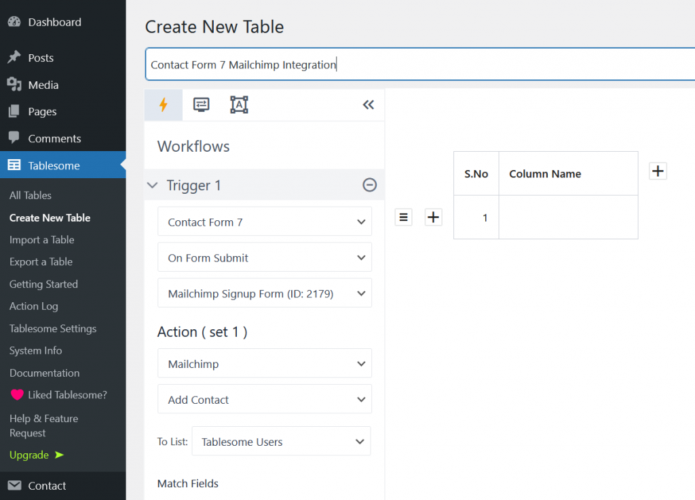Screen dimensions: 695x500
Task: Collapse sidebar with double chevron icon
Action: (369, 105)
